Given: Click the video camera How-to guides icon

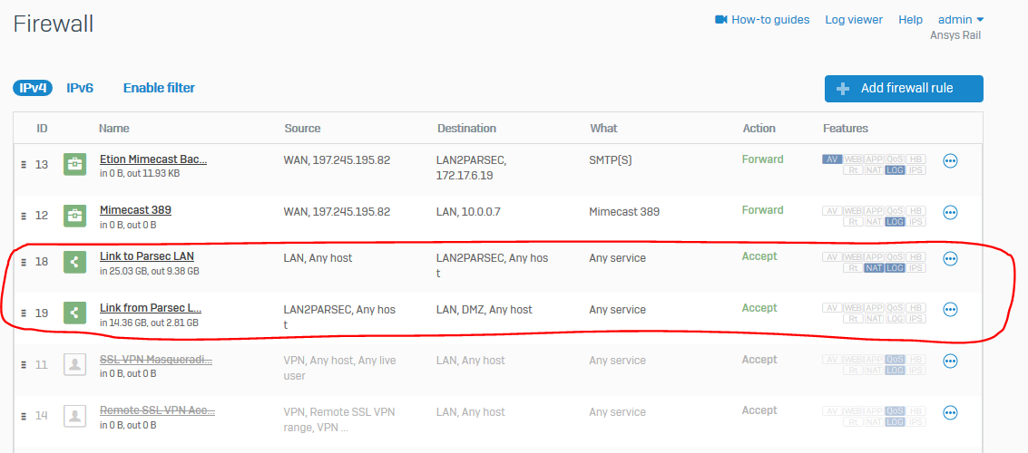Looking at the screenshot, I should point(721,20).
